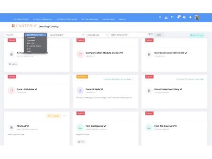The width and height of the screenshot is (212, 159).
Task: Click the Add Course button
Action: [x=197, y=35]
